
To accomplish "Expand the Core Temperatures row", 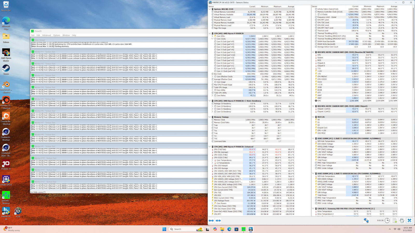I will click(x=212, y=160).
